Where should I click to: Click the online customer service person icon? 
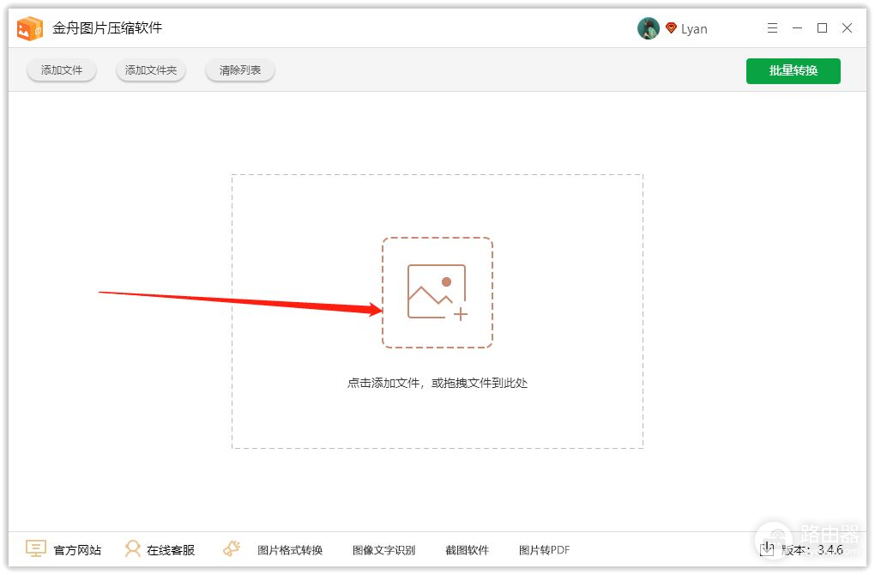(133, 549)
